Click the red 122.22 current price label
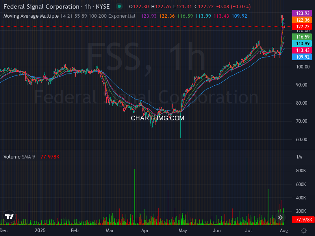This screenshot has height=236, width=315. 302,27
